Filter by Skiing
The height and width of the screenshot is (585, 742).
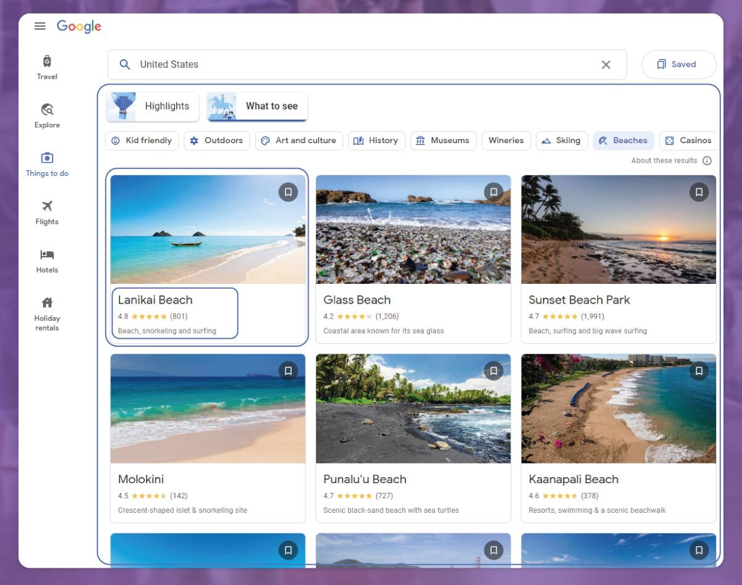pos(562,141)
